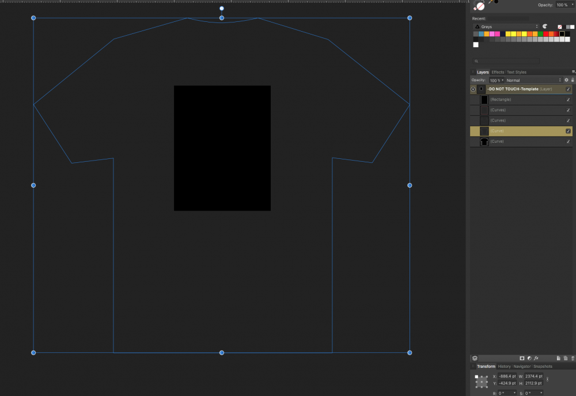Click the trash icon to remove selected layer
The width and height of the screenshot is (576, 396).
[573, 358]
